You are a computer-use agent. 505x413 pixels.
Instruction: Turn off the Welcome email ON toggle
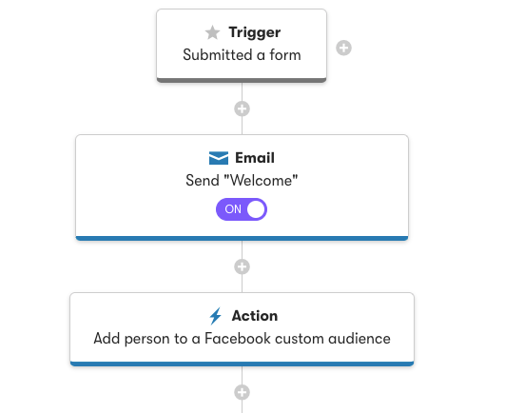point(242,209)
